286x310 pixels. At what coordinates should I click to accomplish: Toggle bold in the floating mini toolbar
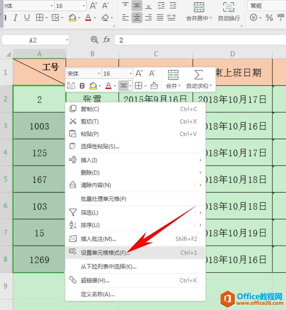[x=82, y=86]
